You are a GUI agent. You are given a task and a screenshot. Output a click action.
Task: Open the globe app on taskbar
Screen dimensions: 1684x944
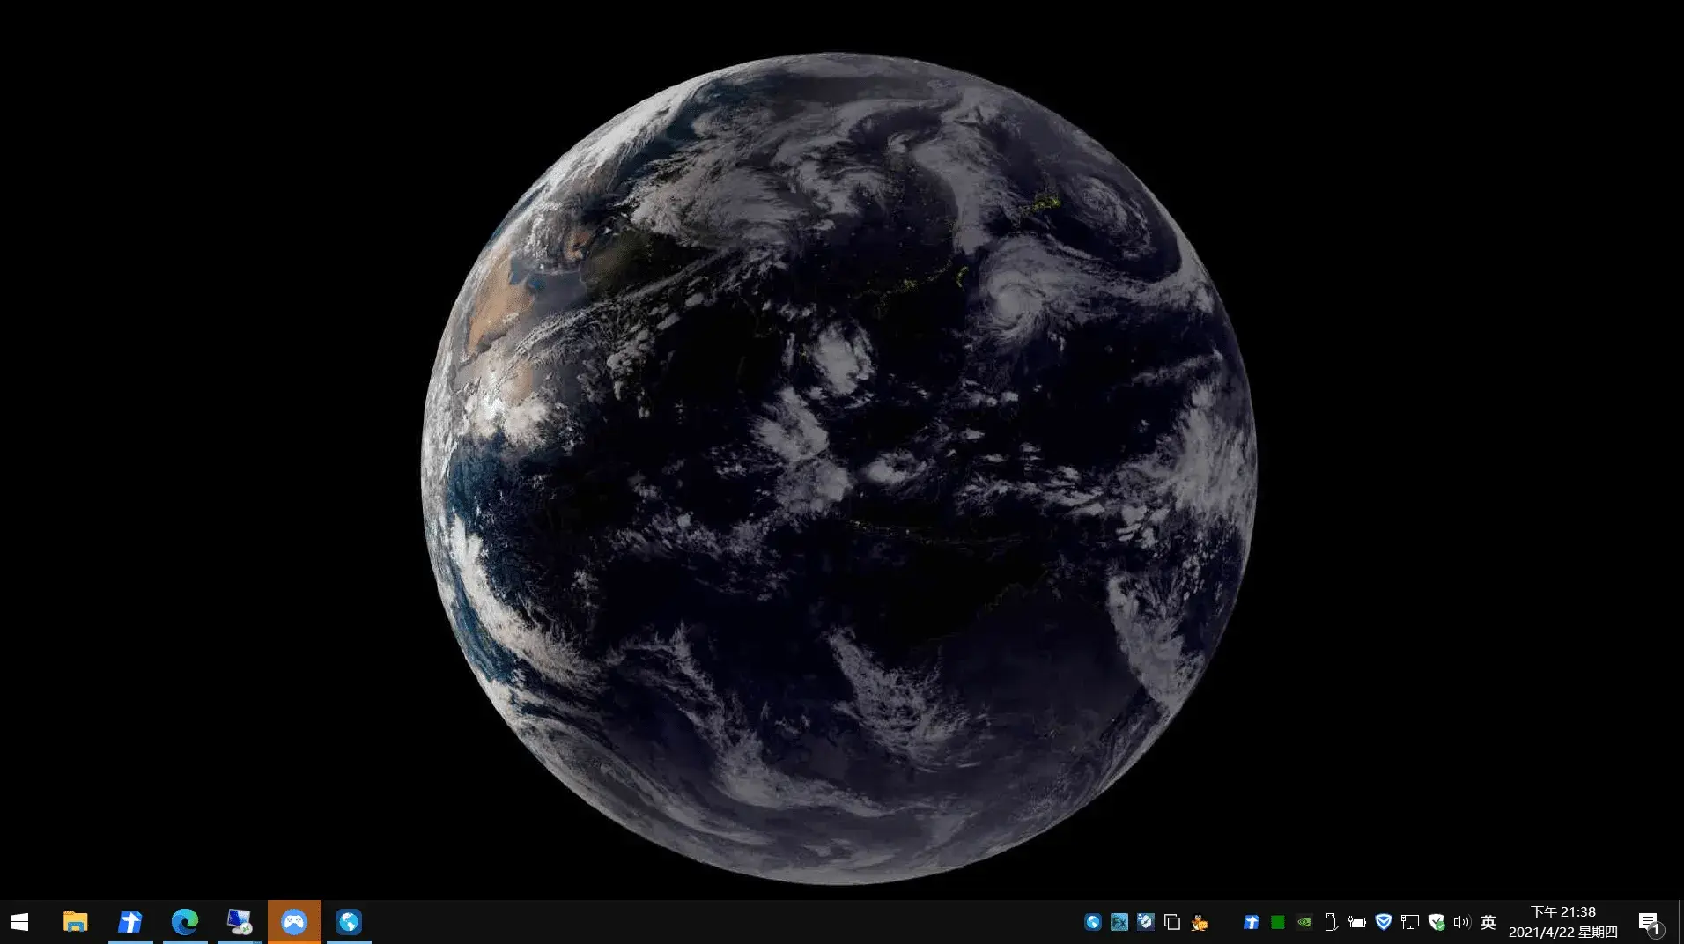[349, 922]
